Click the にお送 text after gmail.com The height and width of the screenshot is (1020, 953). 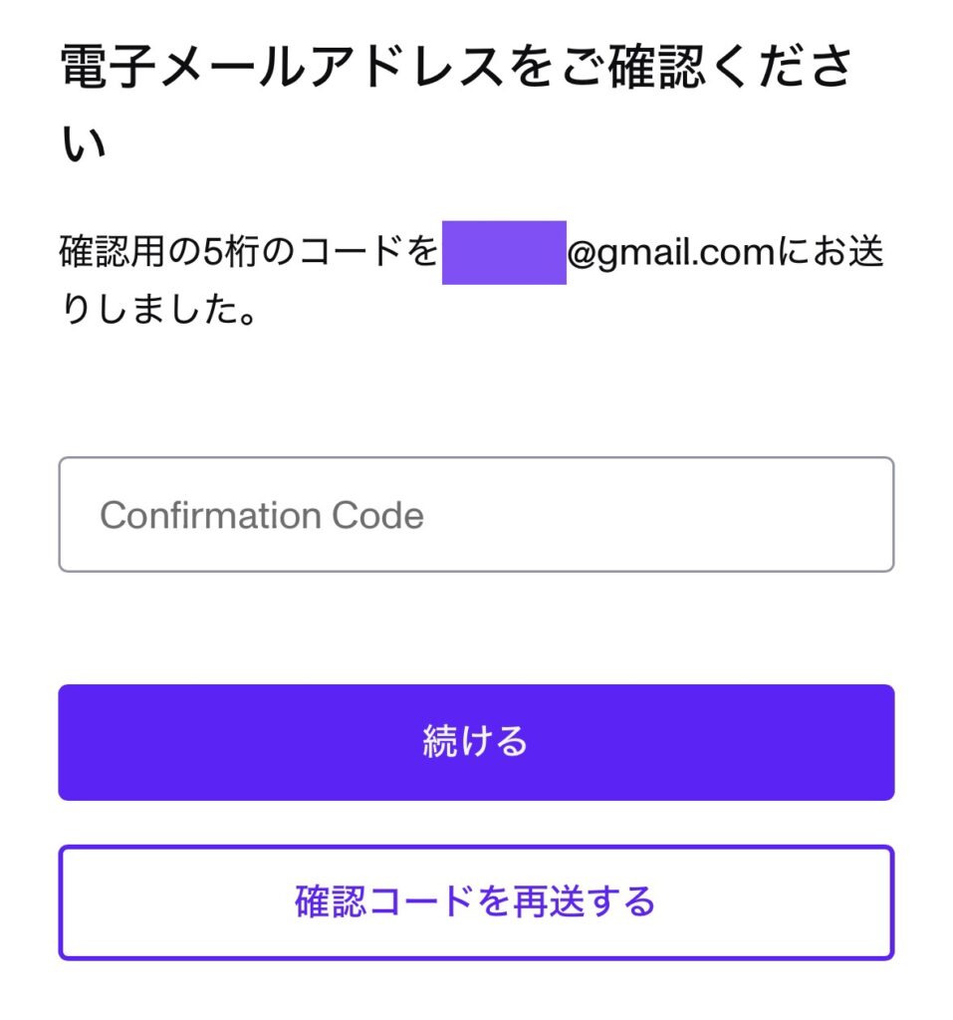(x=830, y=253)
